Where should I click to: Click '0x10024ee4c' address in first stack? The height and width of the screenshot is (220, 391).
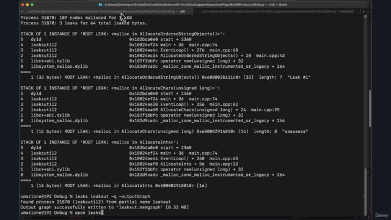(144, 50)
